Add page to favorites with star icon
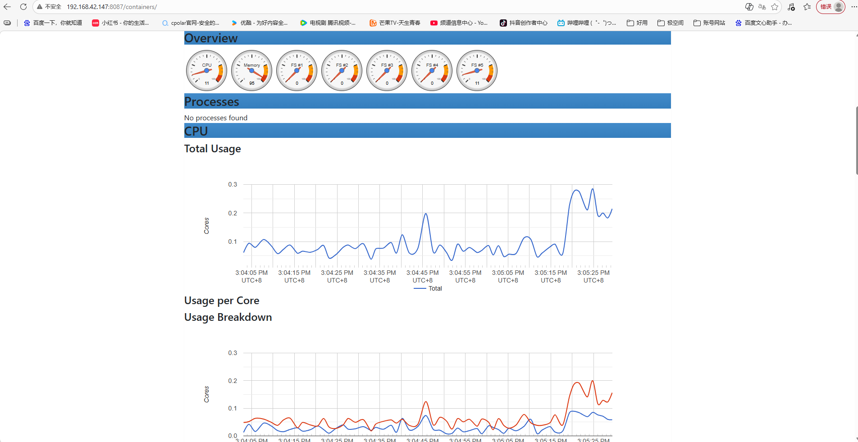 (x=775, y=7)
